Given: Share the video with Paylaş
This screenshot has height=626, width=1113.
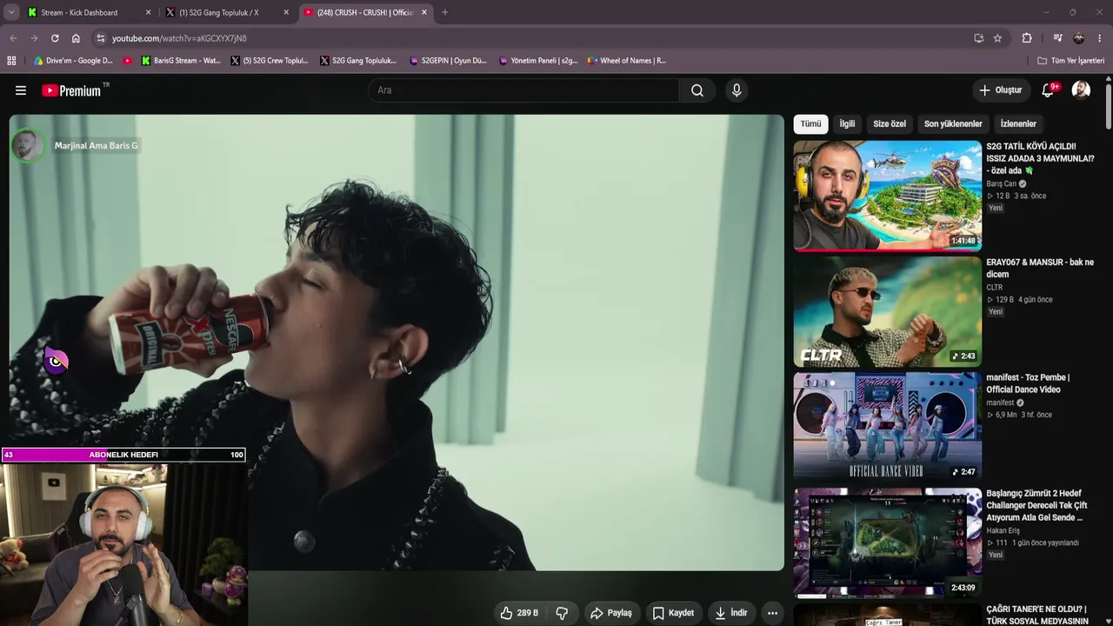Looking at the screenshot, I should [x=611, y=613].
